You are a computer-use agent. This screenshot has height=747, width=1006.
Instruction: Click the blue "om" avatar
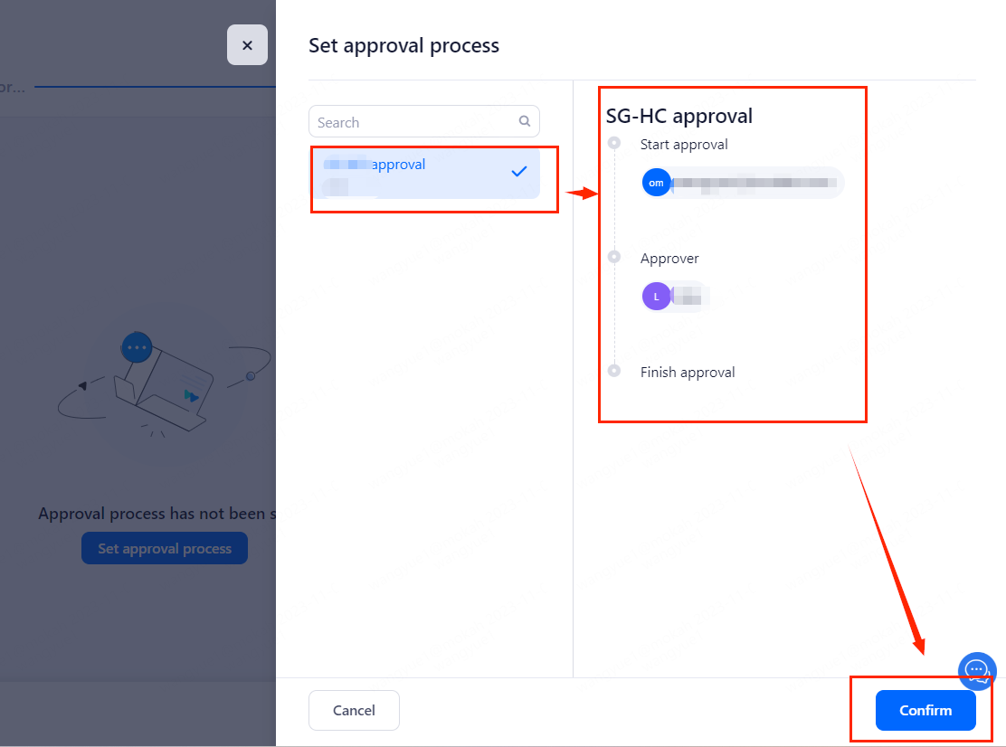point(656,183)
